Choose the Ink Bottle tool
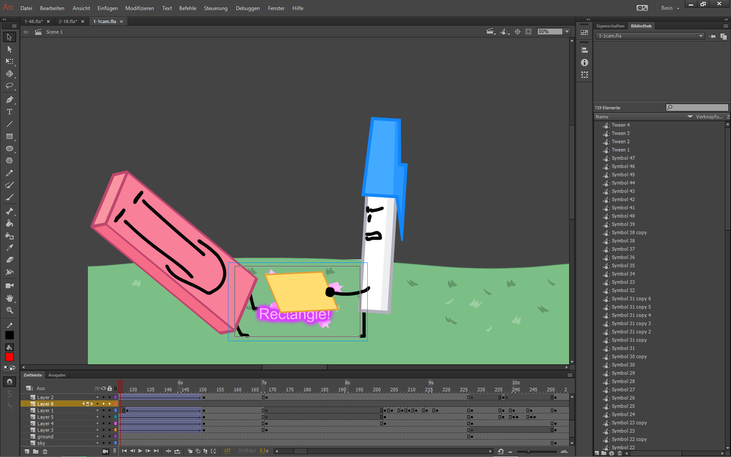This screenshot has width=731, height=457. point(10,235)
